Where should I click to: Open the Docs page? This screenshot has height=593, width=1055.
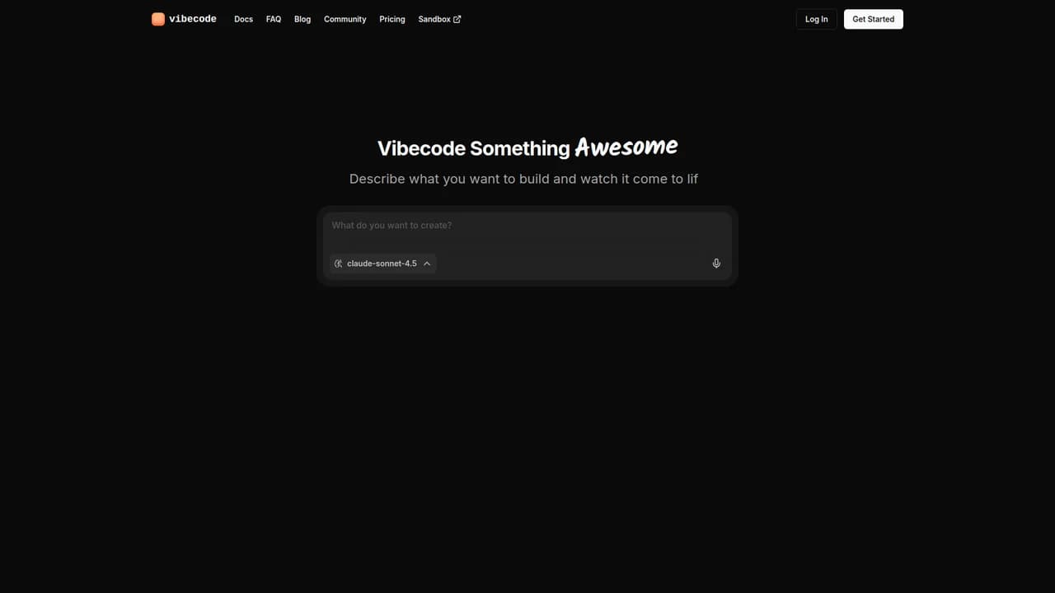[243, 19]
